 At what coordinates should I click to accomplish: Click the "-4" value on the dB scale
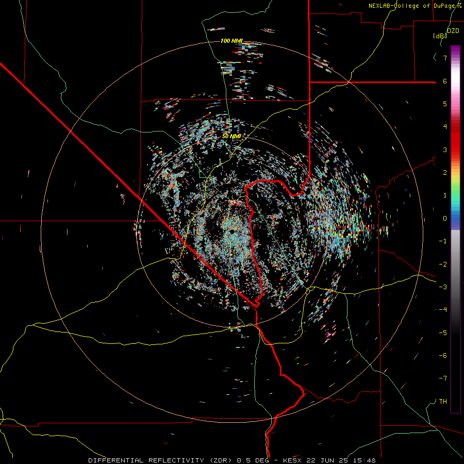(x=443, y=310)
